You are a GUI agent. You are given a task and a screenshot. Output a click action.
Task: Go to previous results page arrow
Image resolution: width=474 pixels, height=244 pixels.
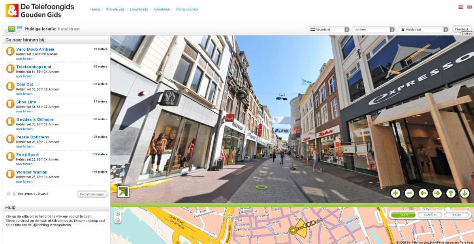click(9, 194)
